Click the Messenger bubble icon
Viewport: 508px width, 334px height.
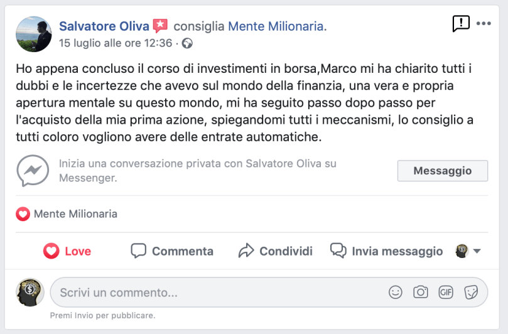[x=33, y=170]
